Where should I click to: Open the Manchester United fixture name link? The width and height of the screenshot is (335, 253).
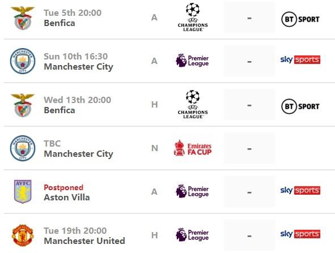pyautogui.click(x=84, y=241)
